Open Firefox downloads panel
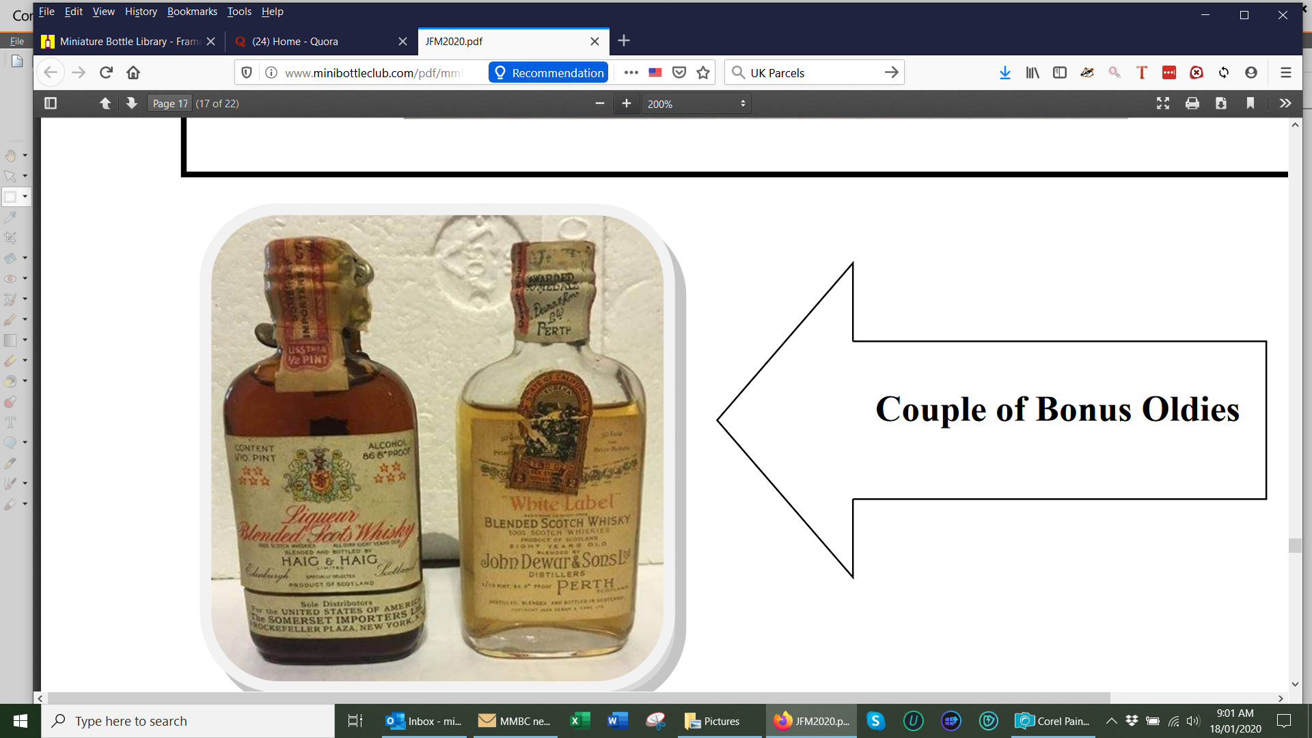Viewport: 1312px width, 738px height. 1005,72
